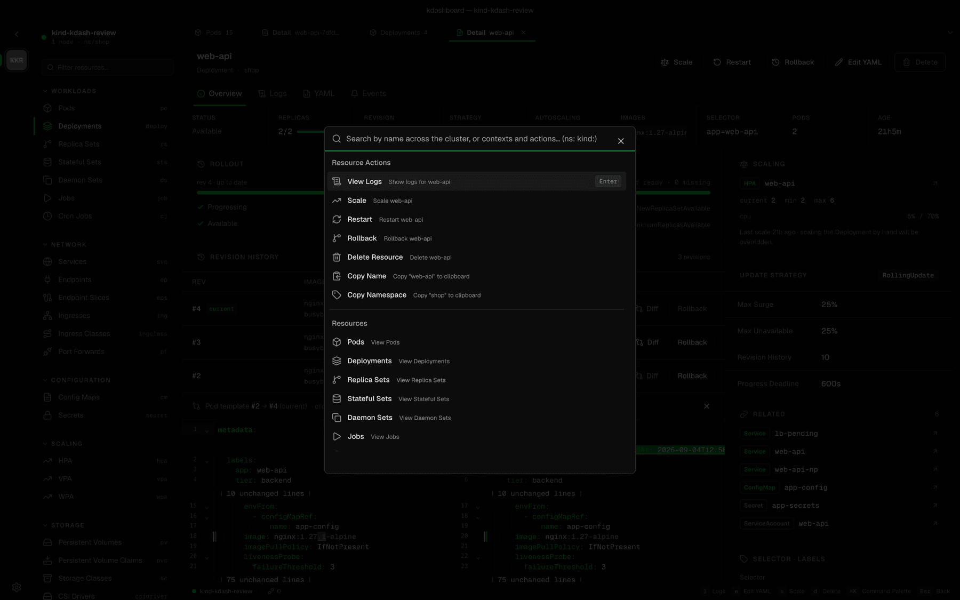Click the header Rollback button
The height and width of the screenshot is (600, 960).
pos(793,62)
